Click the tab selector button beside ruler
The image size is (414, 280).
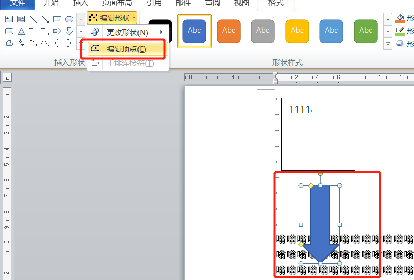8,78
